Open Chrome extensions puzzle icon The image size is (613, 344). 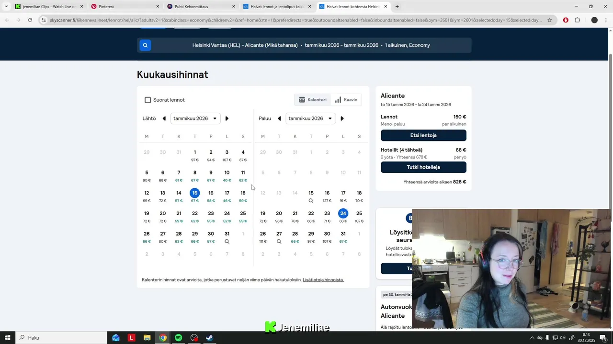point(577,20)
